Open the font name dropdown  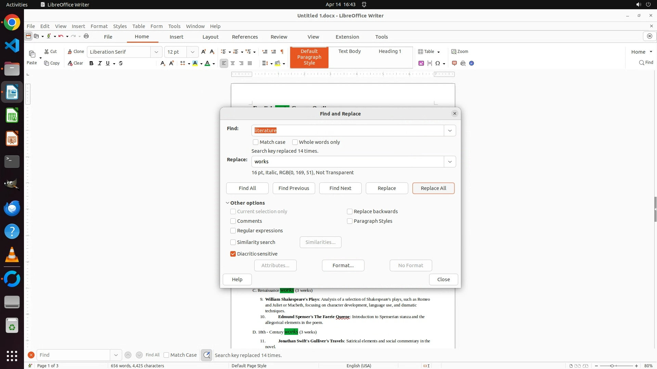point(156,52)
